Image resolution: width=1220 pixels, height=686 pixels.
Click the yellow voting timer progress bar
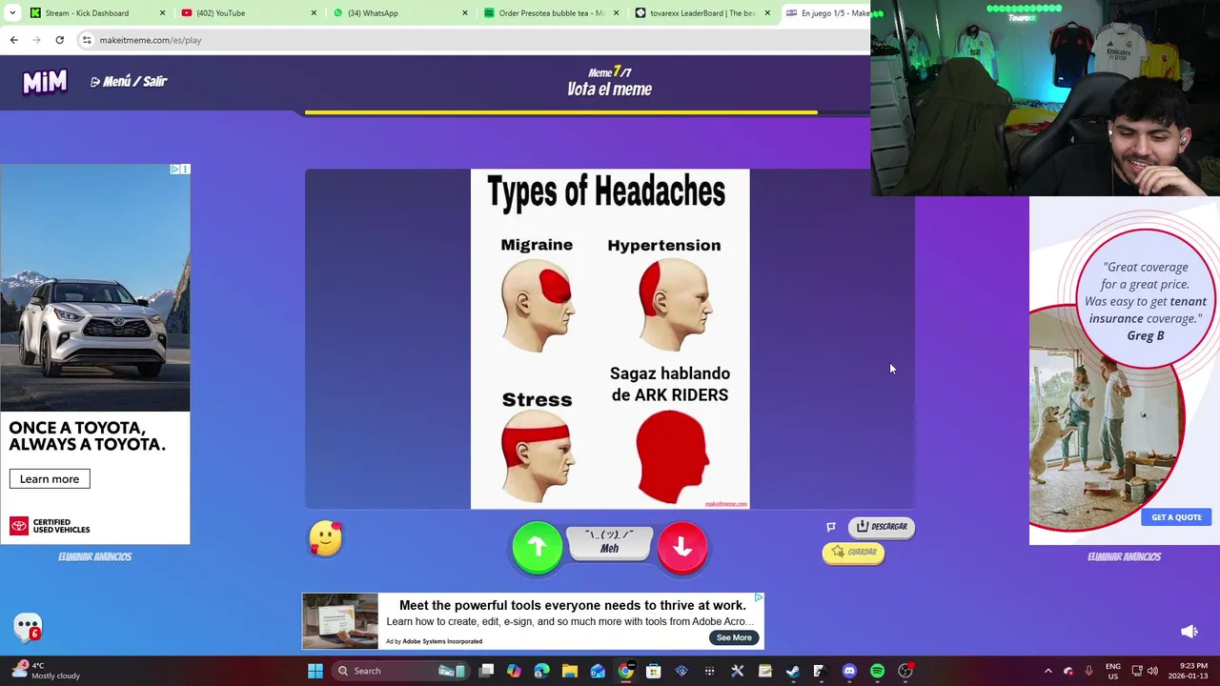[560, 112]
